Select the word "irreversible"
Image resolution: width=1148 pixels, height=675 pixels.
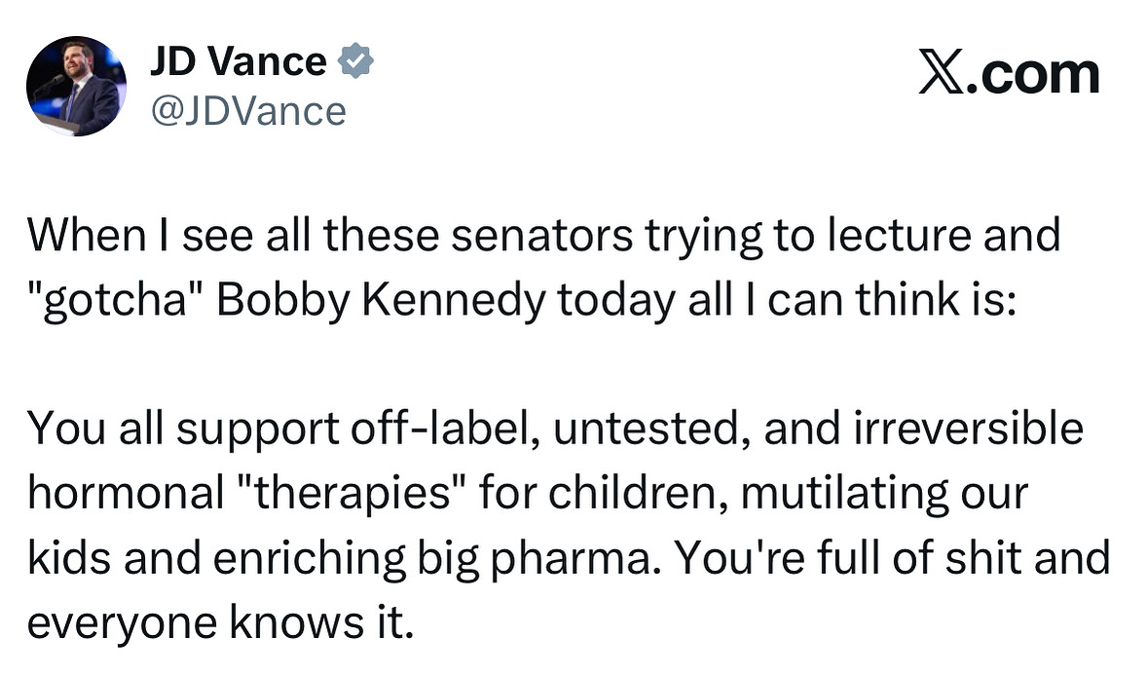(x=968, y=429)
